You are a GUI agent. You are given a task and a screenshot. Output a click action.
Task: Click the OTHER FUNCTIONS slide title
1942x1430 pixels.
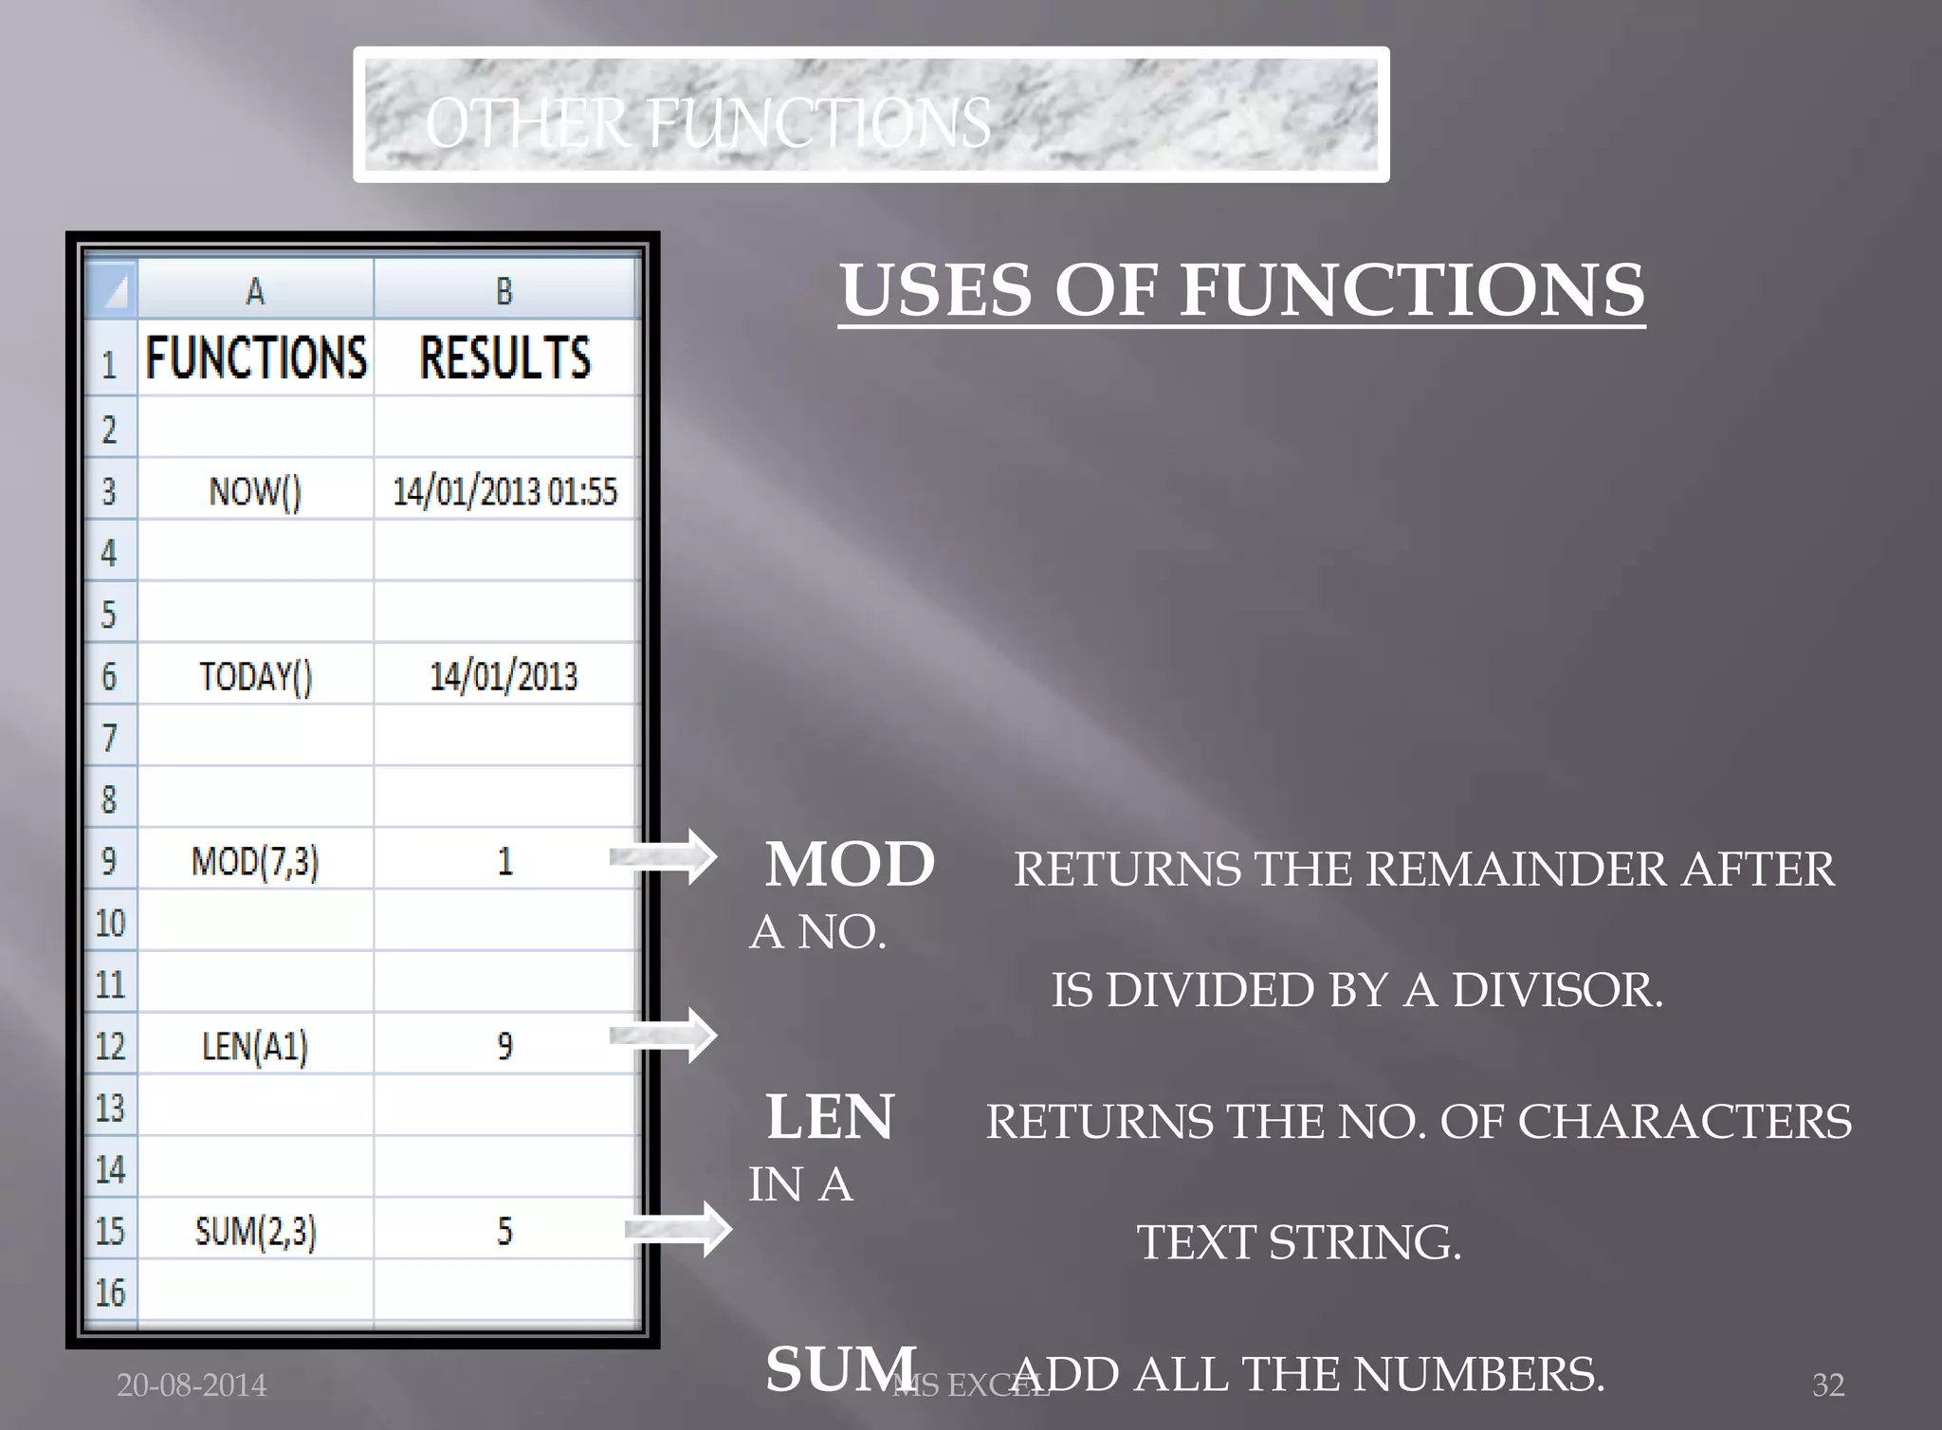point(707,122)
